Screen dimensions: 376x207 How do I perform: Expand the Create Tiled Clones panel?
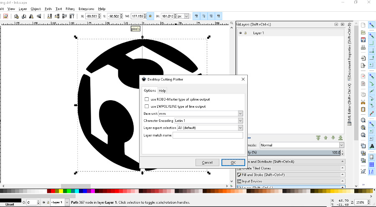click(291, 168)
